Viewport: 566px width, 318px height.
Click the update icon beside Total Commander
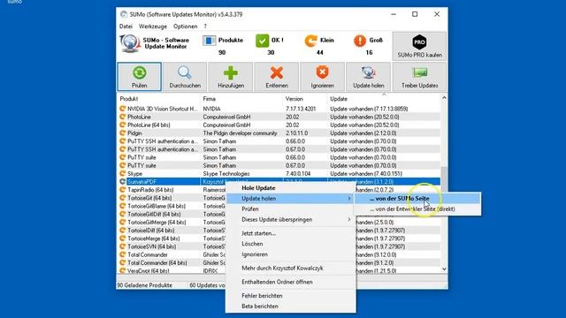pyautogui.click(x=123, y=254)
